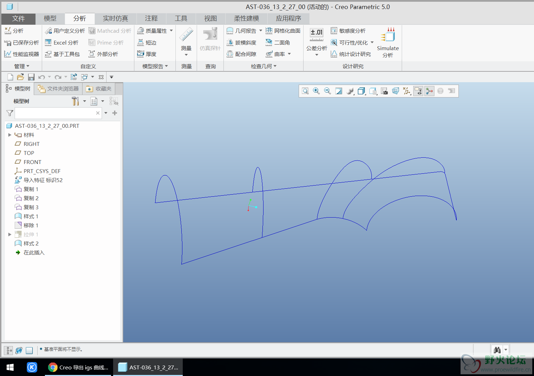Click the 测量 ruler button
This screenshot has height=376, width=534.
[186, 42]
